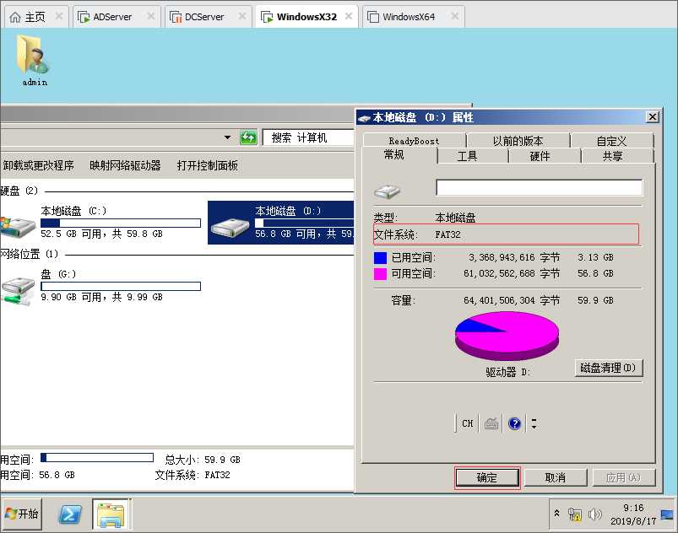Screen dimensions: 678x533
Task: Click 卸载或更改程序 in toolbar
Action: click(38, 165)
